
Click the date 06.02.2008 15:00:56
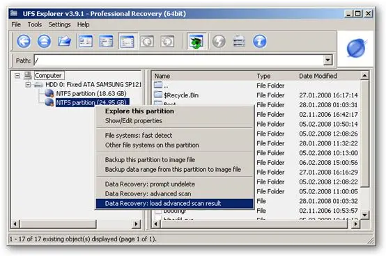[328, 163]
